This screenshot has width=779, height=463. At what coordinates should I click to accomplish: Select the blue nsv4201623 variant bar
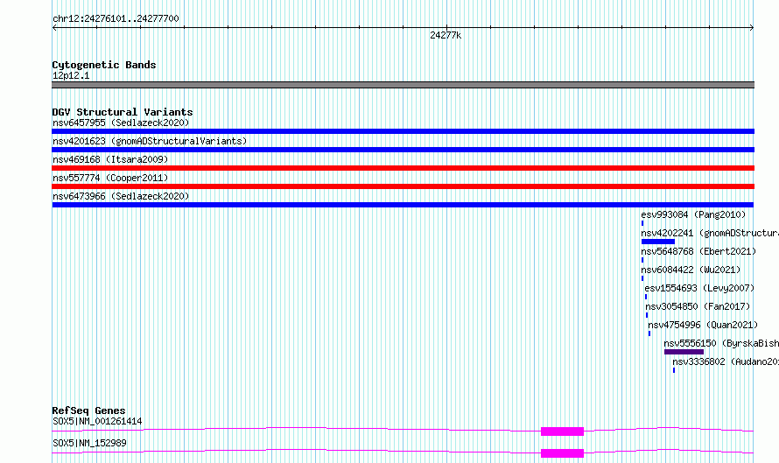tap(403, 150)
